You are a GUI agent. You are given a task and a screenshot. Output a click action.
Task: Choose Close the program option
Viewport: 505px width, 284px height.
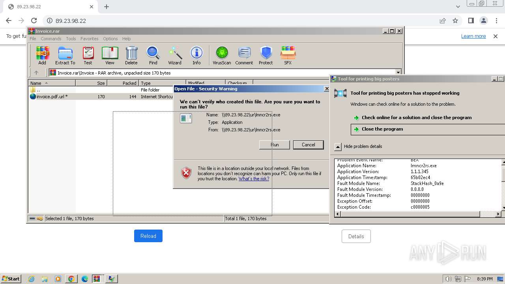point(428,129)
